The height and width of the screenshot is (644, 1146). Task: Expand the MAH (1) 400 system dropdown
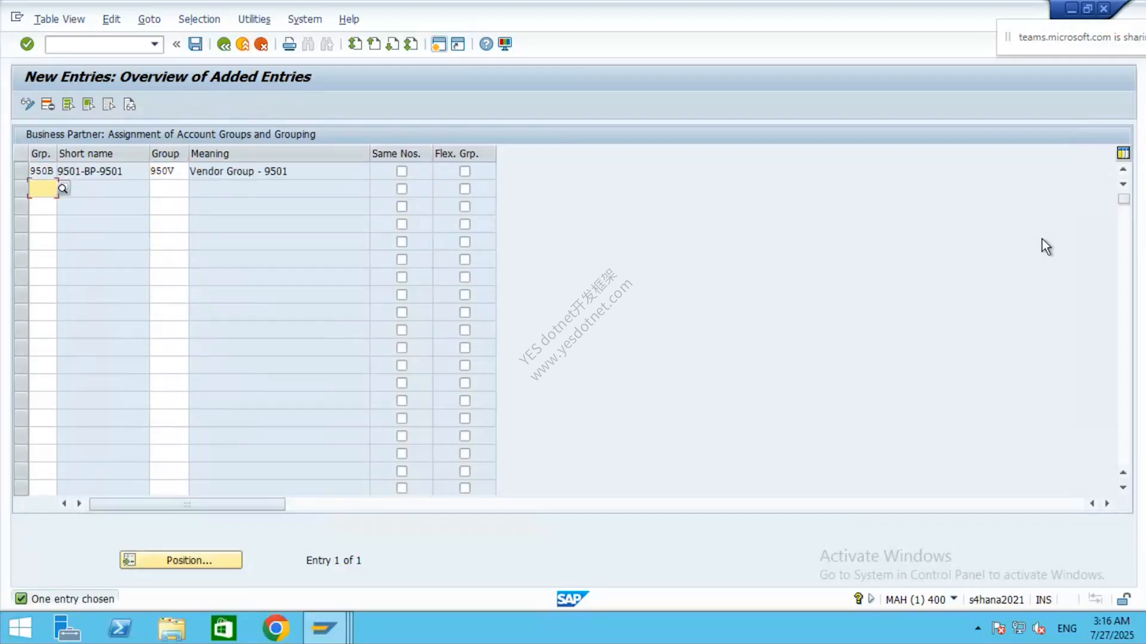[x=954, y=599]
